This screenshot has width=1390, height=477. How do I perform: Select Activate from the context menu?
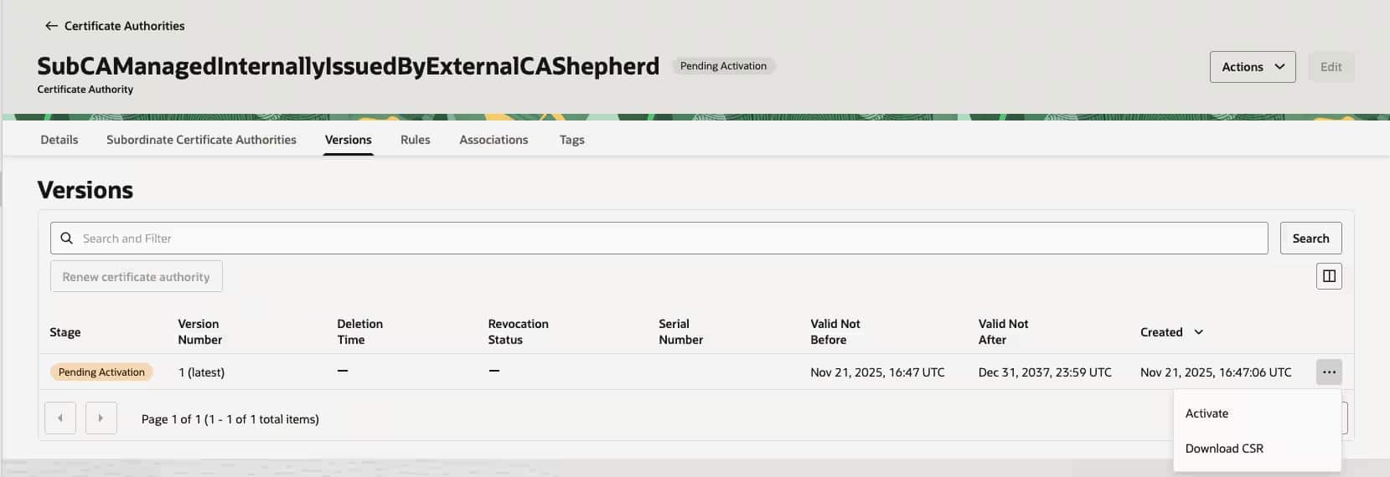pos(1207,413)
